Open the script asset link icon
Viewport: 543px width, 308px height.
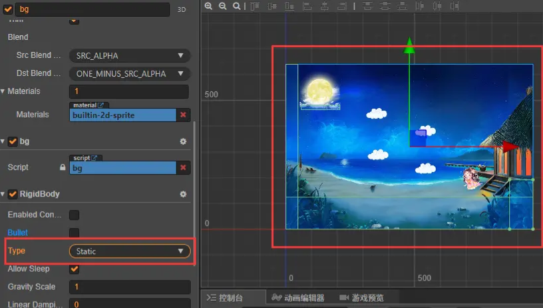pyautogui.click(x=94, y=157)
